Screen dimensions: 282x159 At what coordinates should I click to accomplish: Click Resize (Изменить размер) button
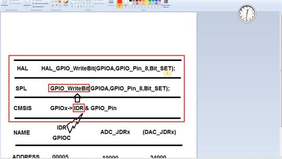[41, 4]
